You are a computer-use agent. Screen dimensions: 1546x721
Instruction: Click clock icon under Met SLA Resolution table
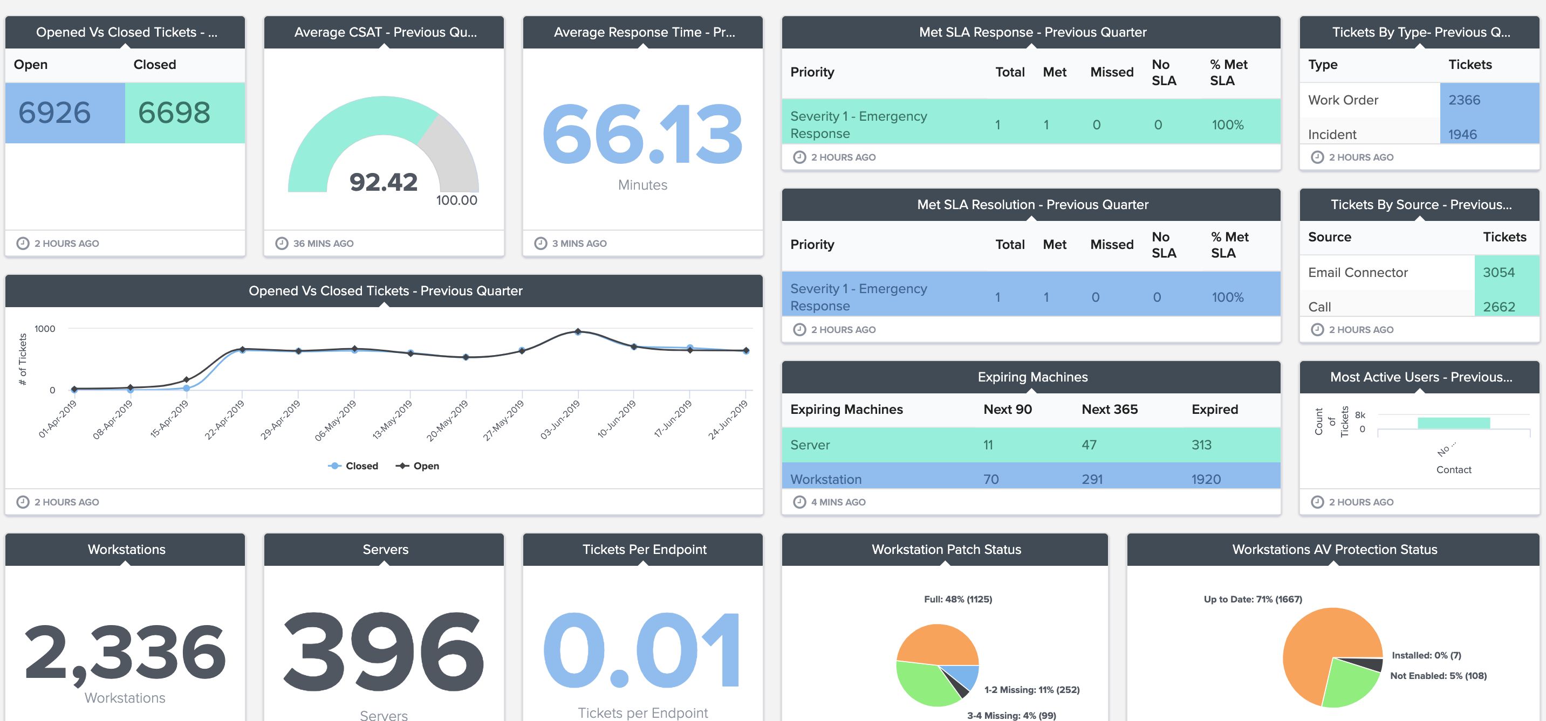tap(799, 330)
